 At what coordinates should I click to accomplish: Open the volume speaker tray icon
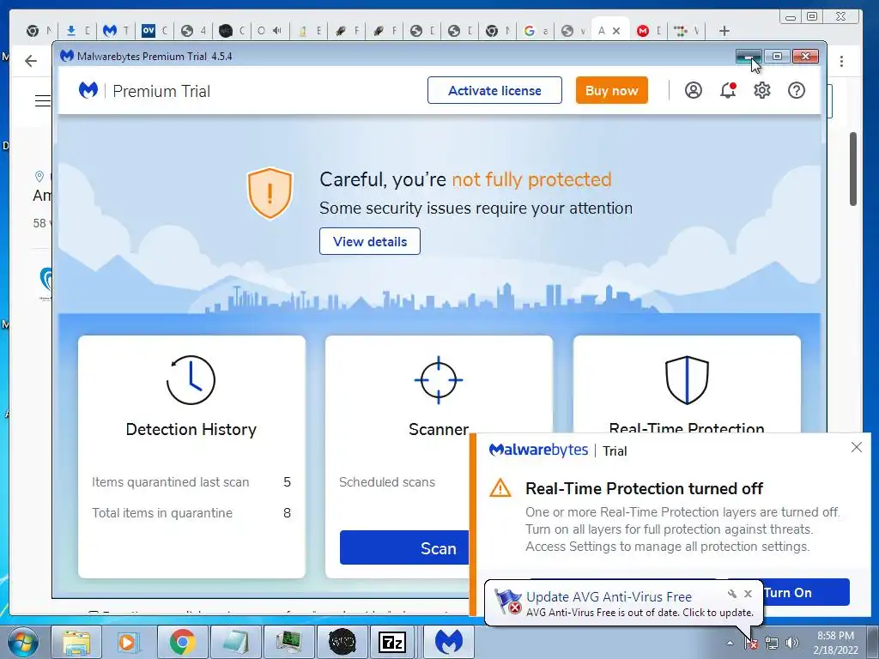(x=792, y=644)
